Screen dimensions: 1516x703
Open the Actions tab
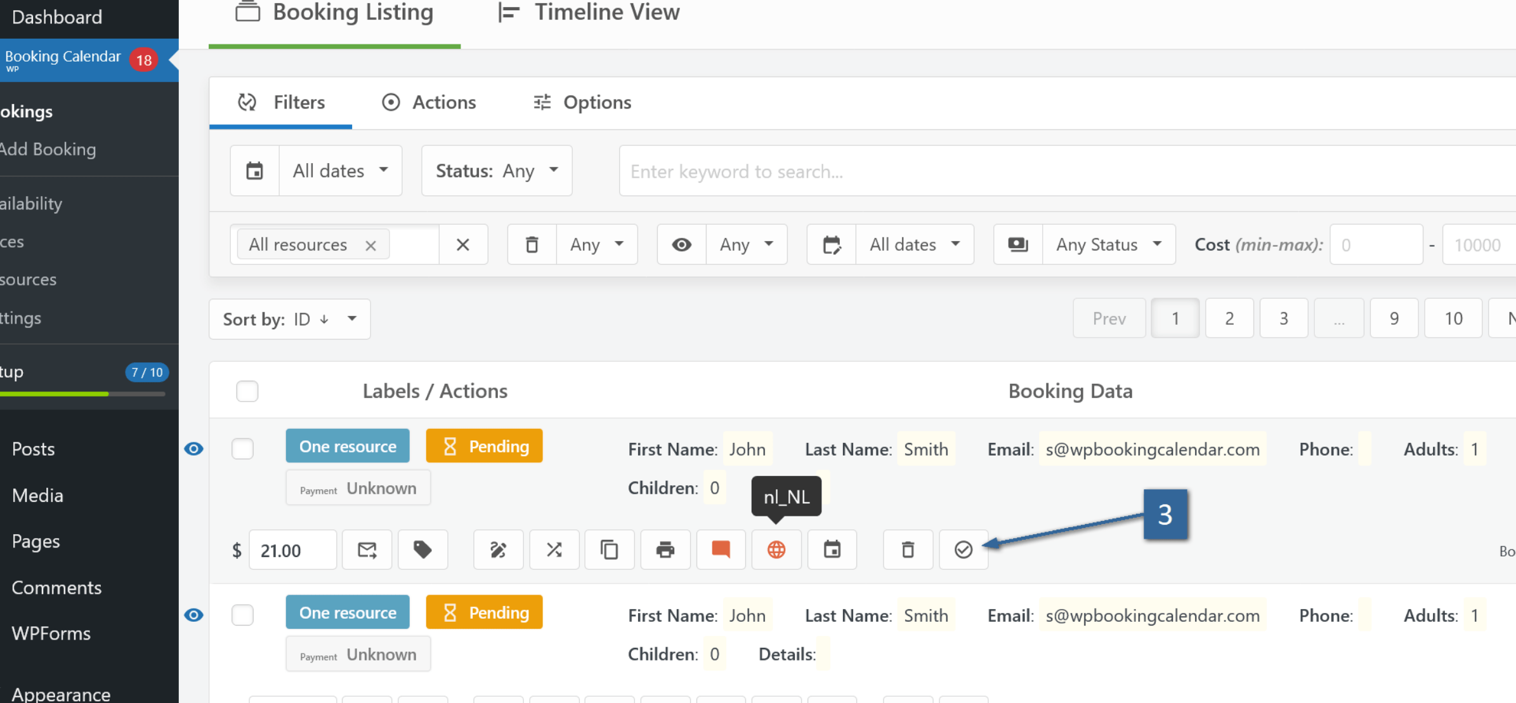click(x=429, y=102)
